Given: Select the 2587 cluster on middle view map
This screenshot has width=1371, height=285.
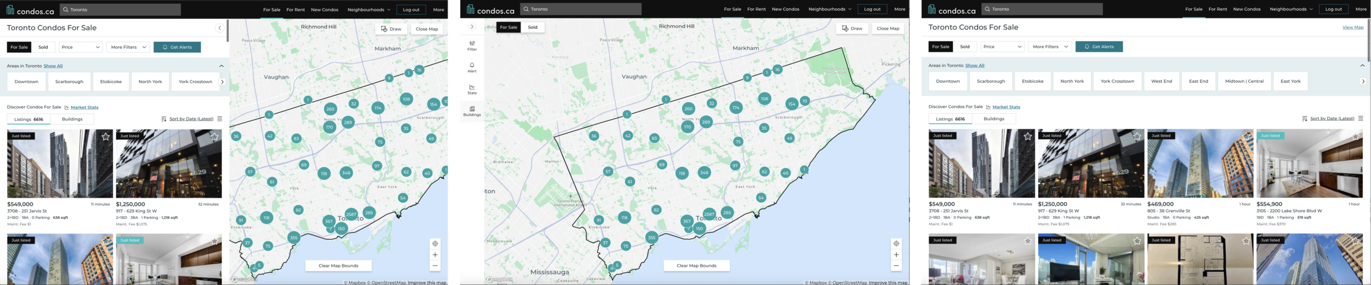Looking at the screenshot, I should (709, 214).
